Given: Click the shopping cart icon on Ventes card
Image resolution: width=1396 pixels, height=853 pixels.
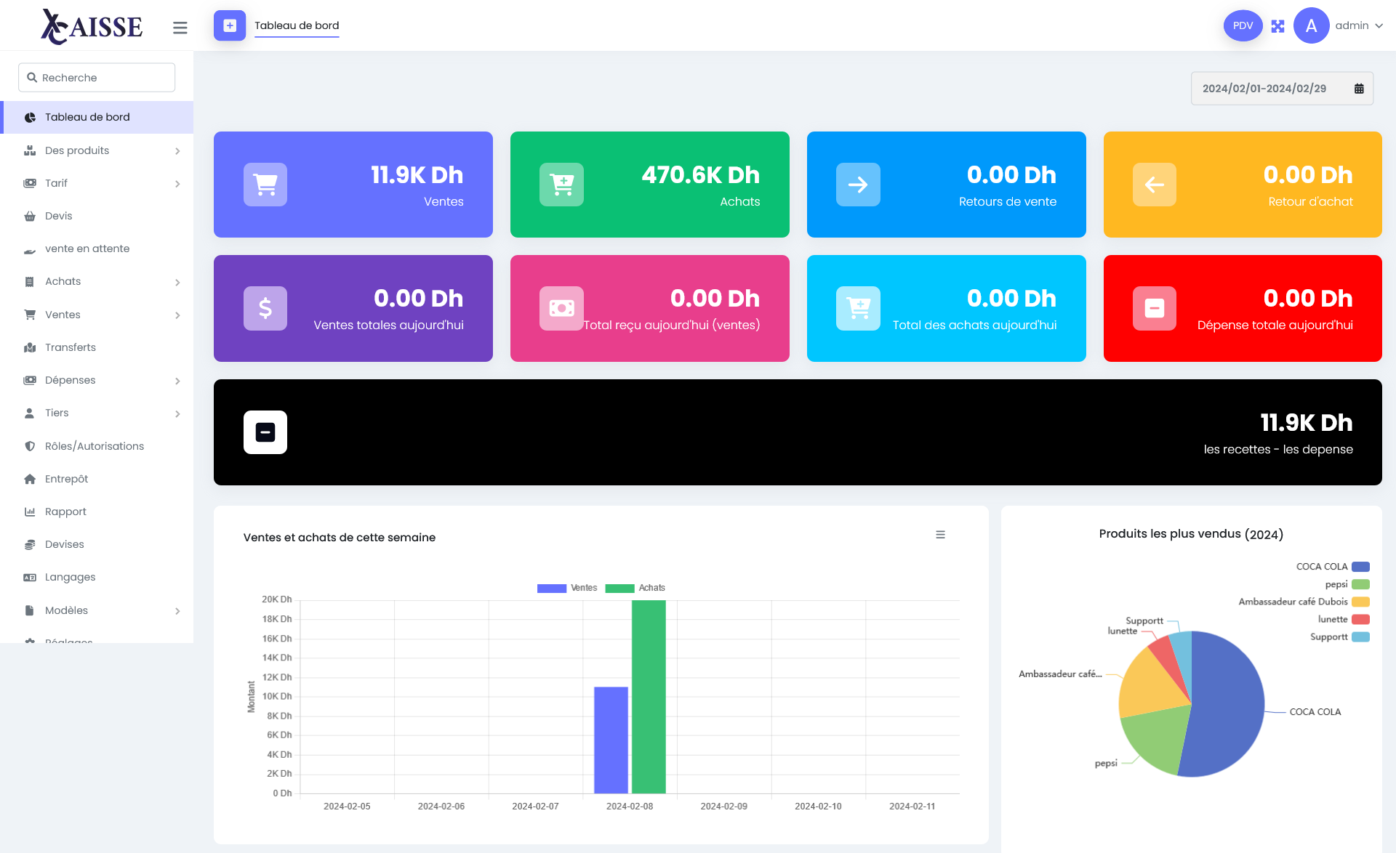Looking at the screenshot, I should [x=265, y=185].
